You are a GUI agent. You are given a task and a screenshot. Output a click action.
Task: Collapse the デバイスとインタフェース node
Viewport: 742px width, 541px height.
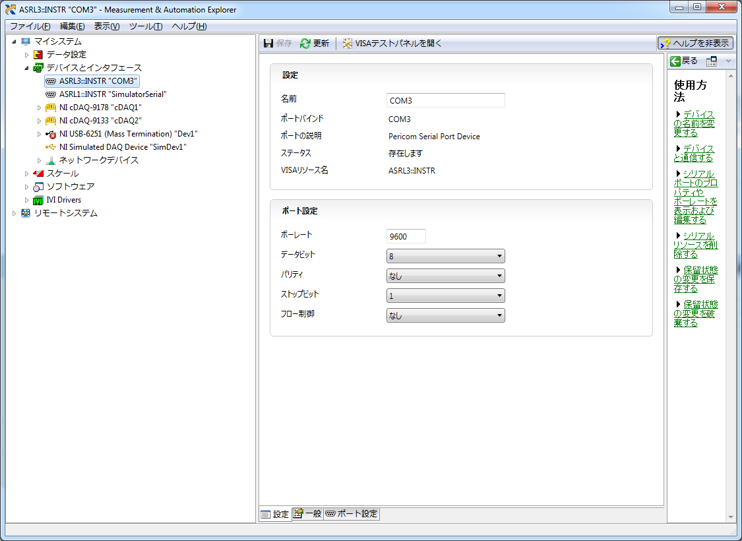[26, 68]
